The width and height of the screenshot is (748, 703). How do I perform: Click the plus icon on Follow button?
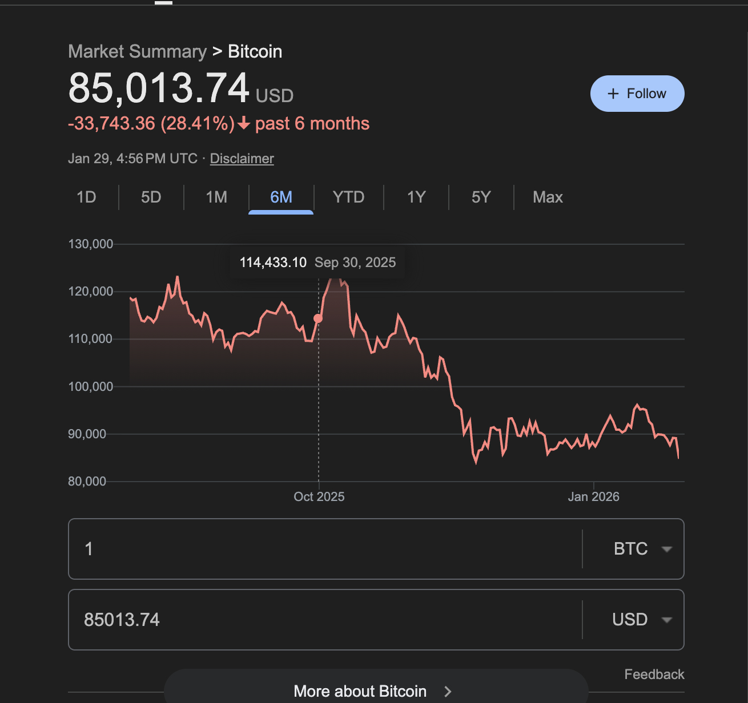(613, 94)
